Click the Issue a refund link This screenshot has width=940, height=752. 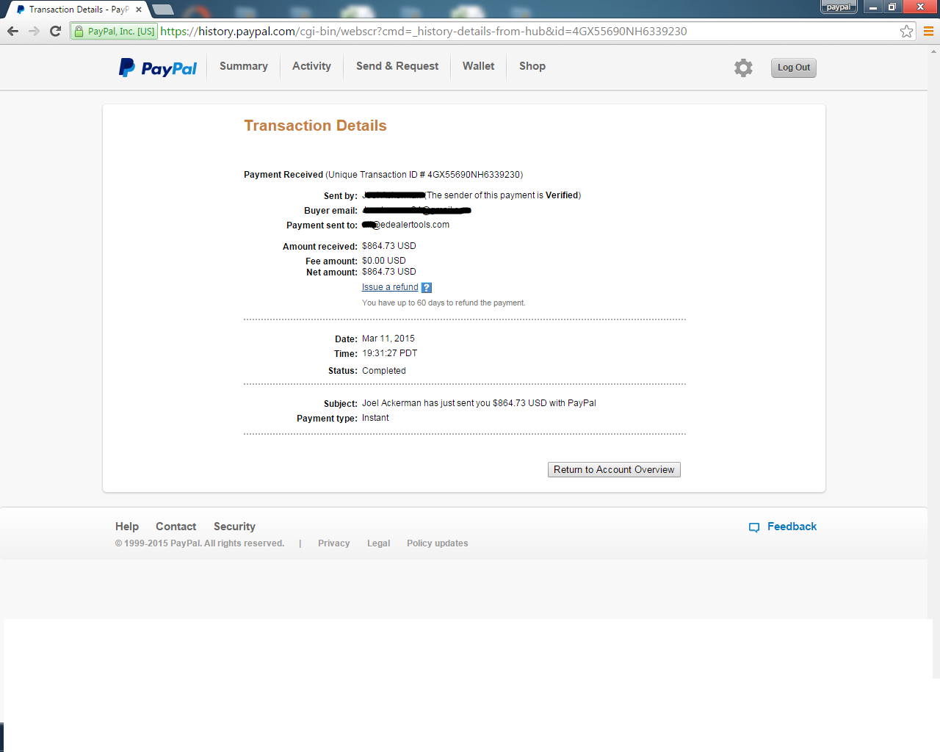pyautogui.click(x=390, y=287)
